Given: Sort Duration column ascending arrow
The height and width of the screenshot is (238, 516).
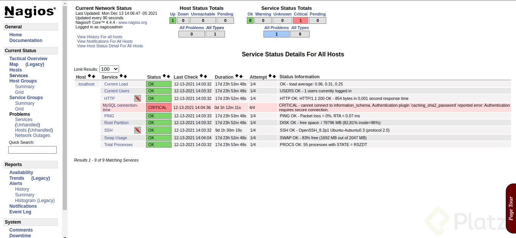Looking at the screenshot, I should tap(237, 76).
